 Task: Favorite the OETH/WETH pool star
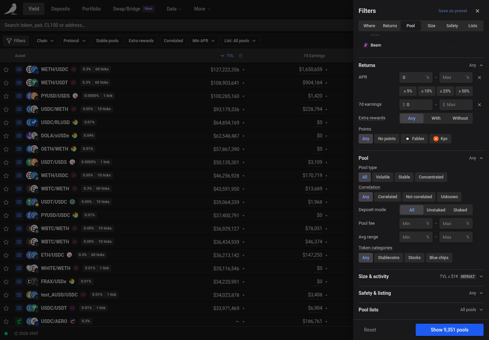[x=6, y=149]
